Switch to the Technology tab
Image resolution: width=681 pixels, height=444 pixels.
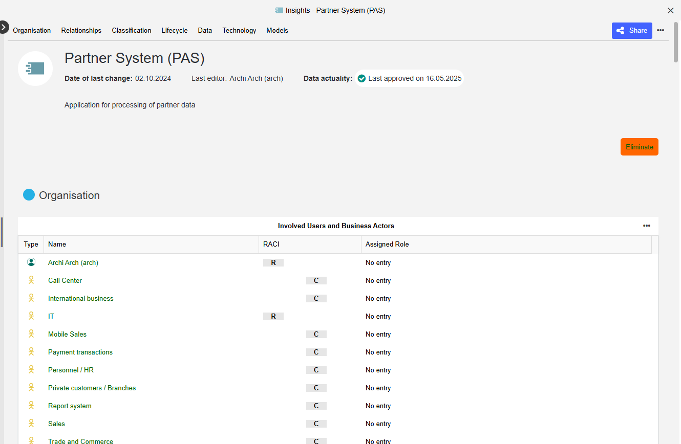click(239, 31)
